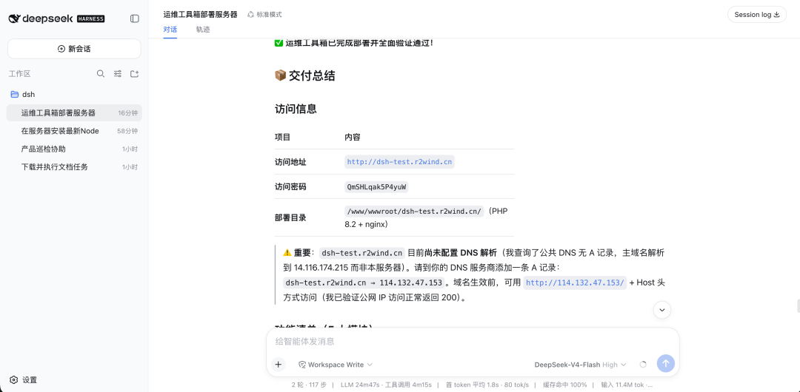Open 设置 settings at sidebar bottom

click(24, 379)
